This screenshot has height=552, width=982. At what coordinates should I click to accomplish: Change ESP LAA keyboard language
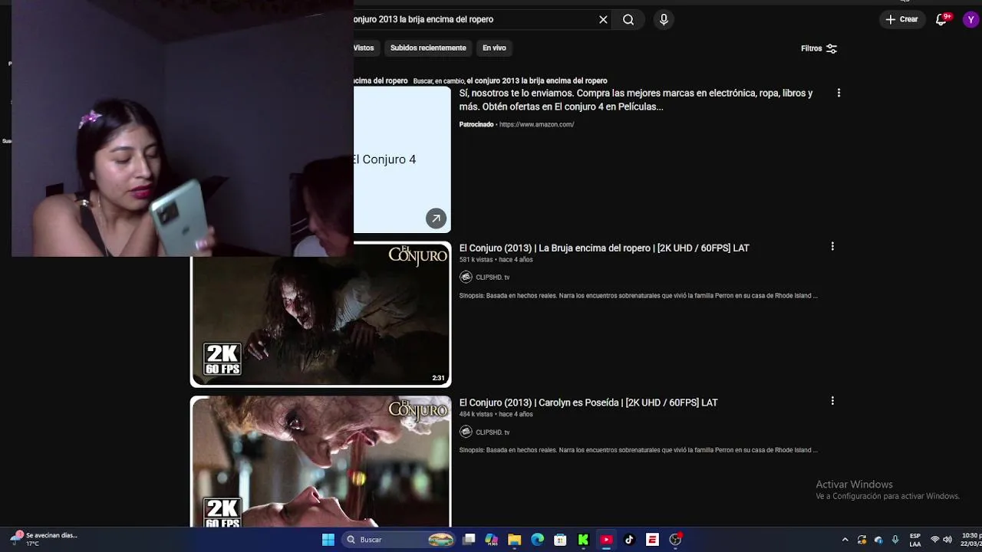click(x=915, y=540)
